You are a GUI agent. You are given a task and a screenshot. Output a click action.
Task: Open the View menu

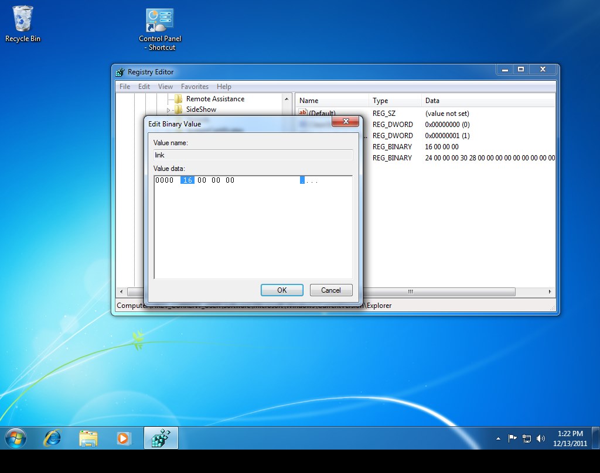[x=165, y=87]
